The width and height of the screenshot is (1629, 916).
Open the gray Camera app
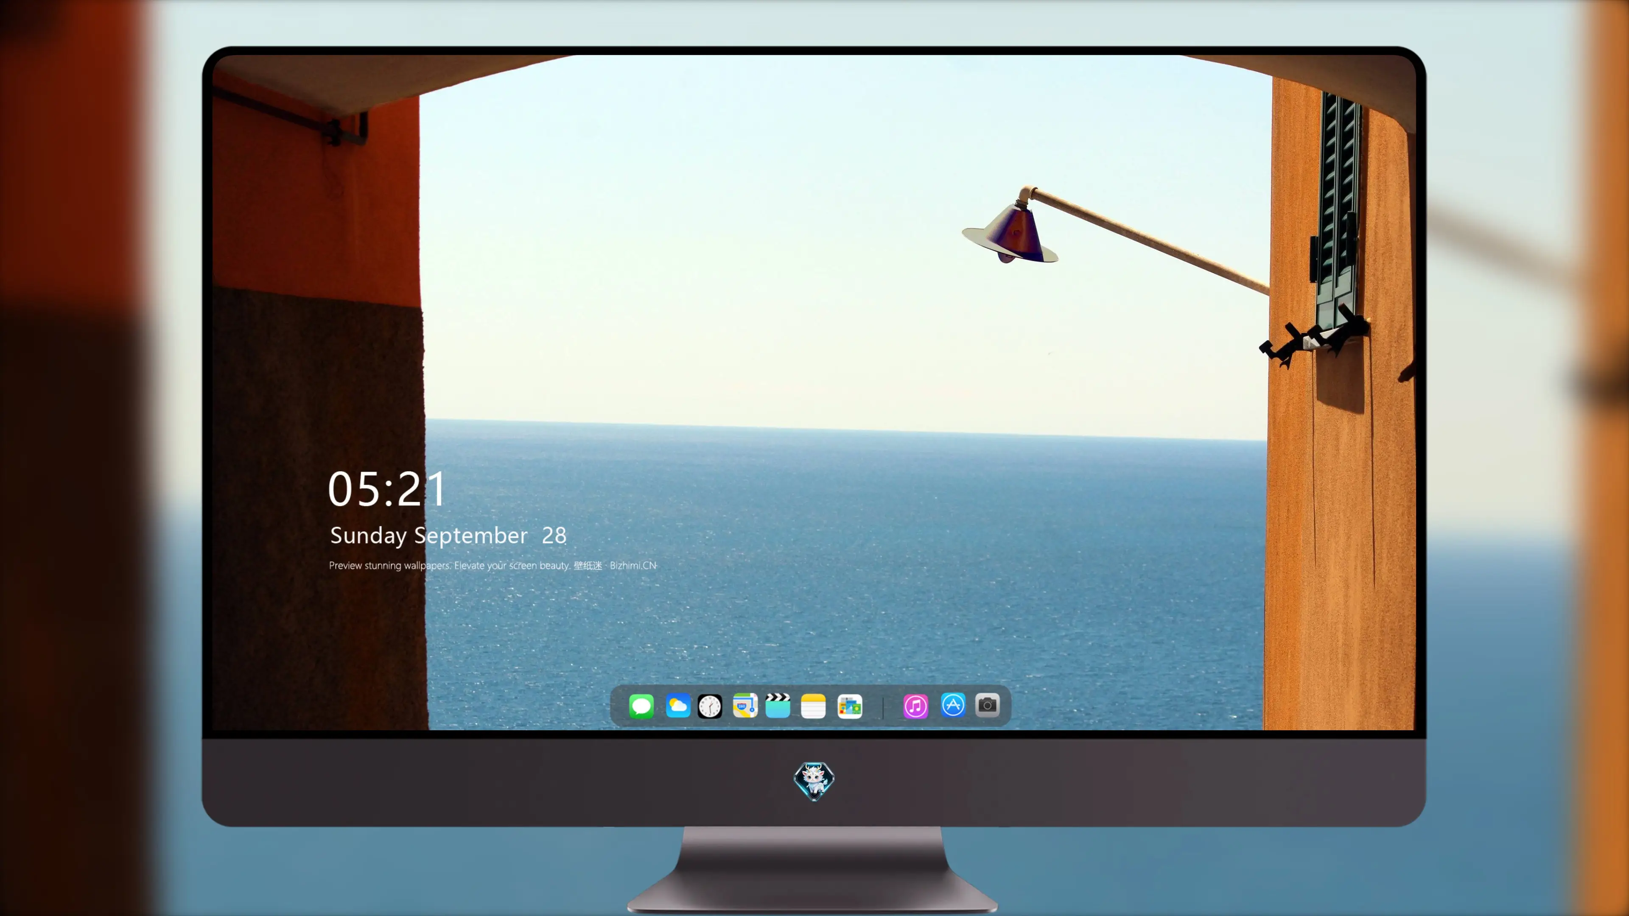click(x=987, y=705)
